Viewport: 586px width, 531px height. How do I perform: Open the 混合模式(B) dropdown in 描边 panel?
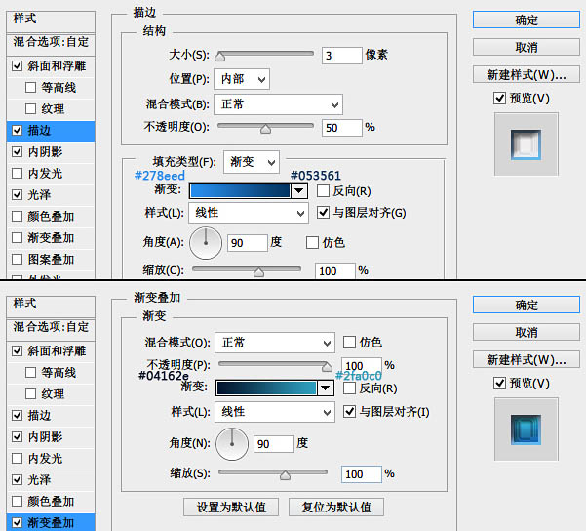278,104
